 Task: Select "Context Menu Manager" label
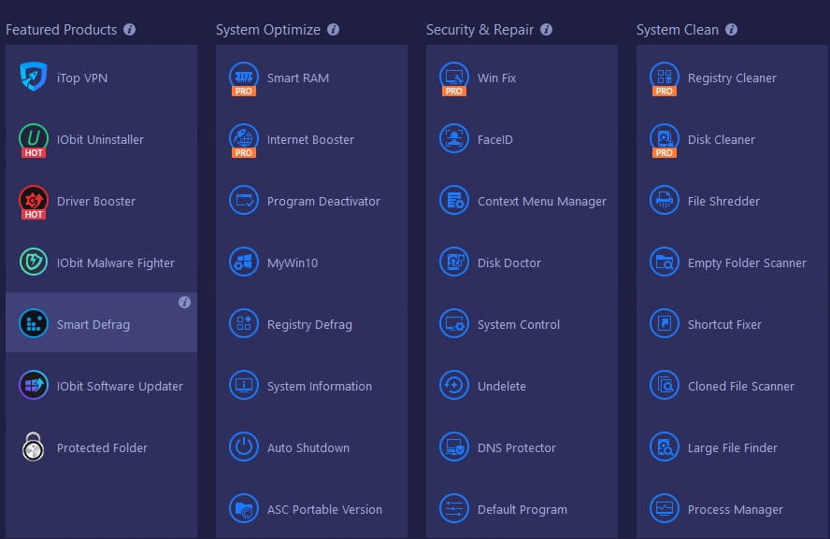[x=542, y=201]
